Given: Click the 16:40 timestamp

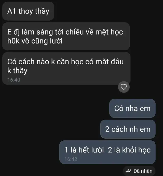Looking at the screenshot, I should (14, 80).
